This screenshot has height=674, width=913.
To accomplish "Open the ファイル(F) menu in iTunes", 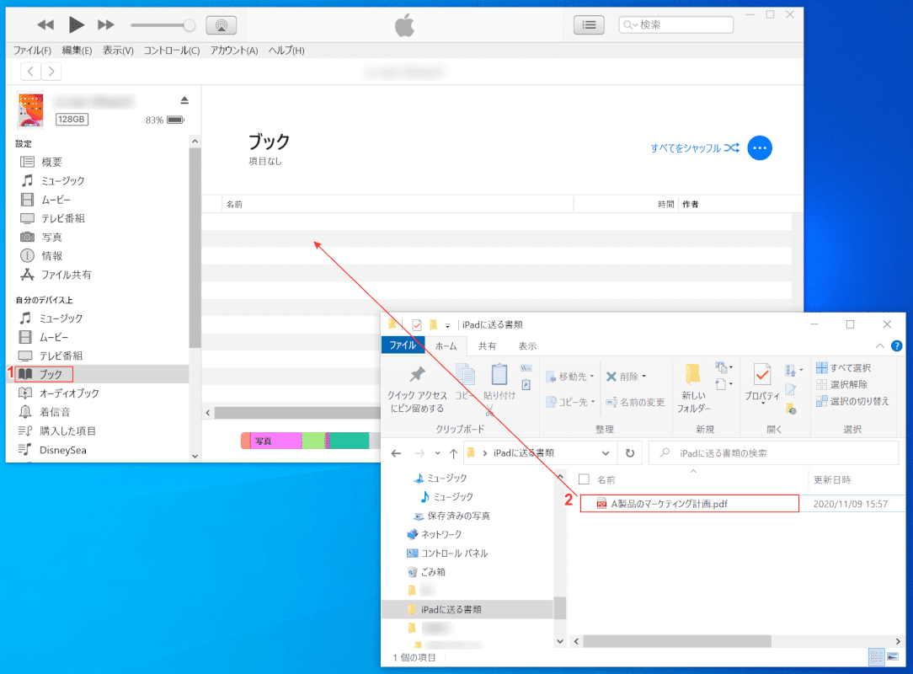I will [x=32, y=51].
